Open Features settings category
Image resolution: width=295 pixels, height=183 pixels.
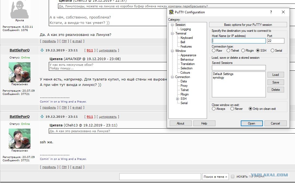(186, 46)
